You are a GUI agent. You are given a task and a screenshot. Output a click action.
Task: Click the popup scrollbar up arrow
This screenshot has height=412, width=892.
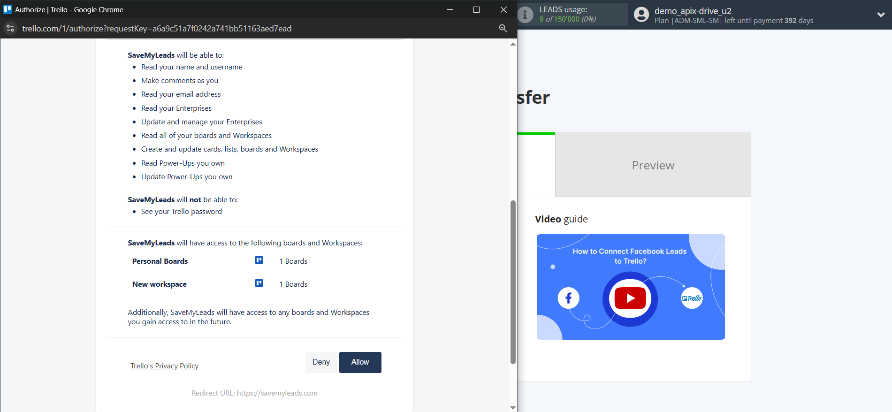coord(513,44)
